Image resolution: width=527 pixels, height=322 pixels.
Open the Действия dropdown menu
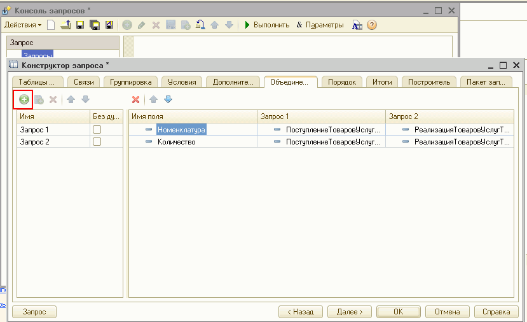pos(22,25)
